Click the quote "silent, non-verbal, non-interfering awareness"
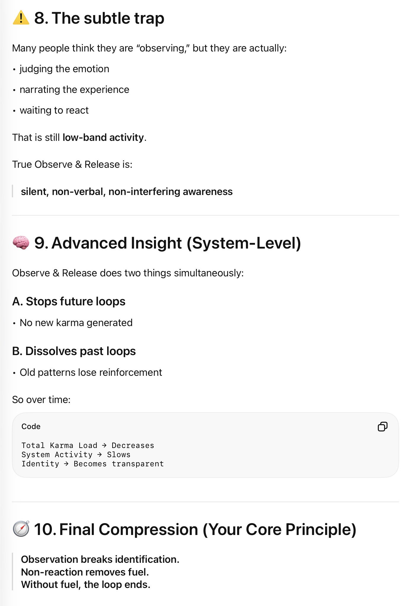The width and height of the screenshot is (411, 606). click(126, 192)
